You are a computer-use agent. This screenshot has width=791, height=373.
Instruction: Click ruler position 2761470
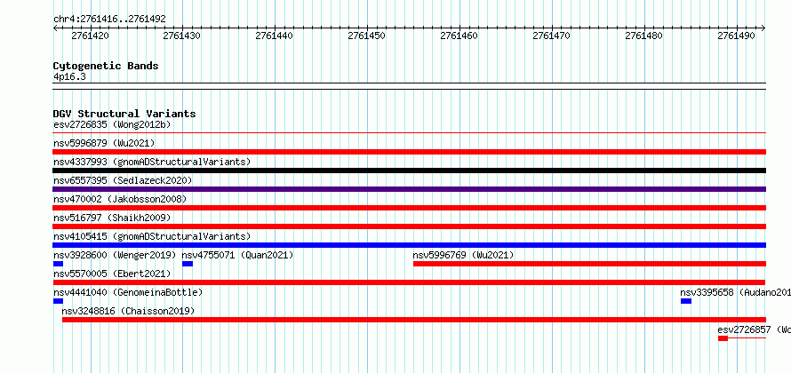coord(551,36)
